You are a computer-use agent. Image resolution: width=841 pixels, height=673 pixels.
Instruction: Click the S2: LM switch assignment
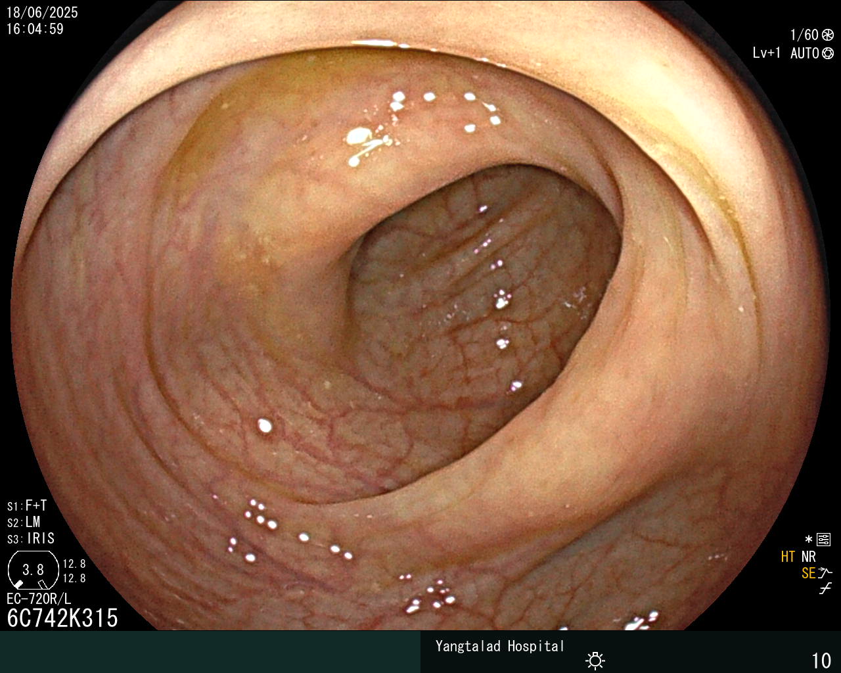[x=24, y=522]
